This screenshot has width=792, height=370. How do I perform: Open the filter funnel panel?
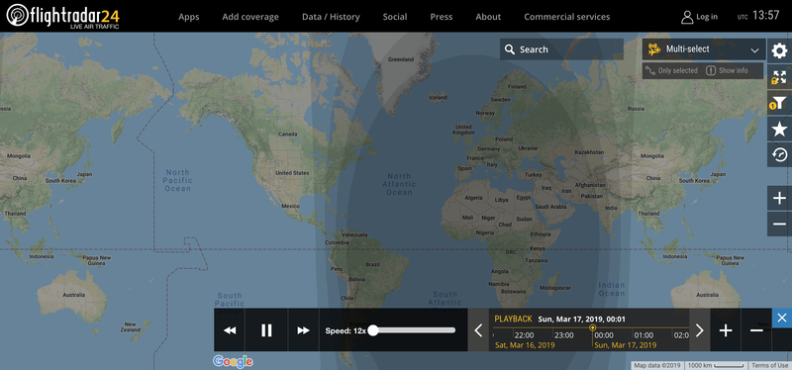[x=779, y=103]
